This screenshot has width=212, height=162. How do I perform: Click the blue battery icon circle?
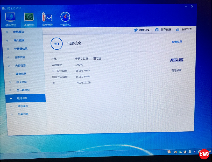tap(56, 44)
